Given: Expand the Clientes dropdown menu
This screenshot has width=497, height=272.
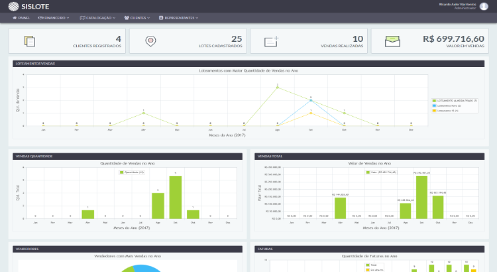Looking at the screenshot, I should tap(137, 18).
